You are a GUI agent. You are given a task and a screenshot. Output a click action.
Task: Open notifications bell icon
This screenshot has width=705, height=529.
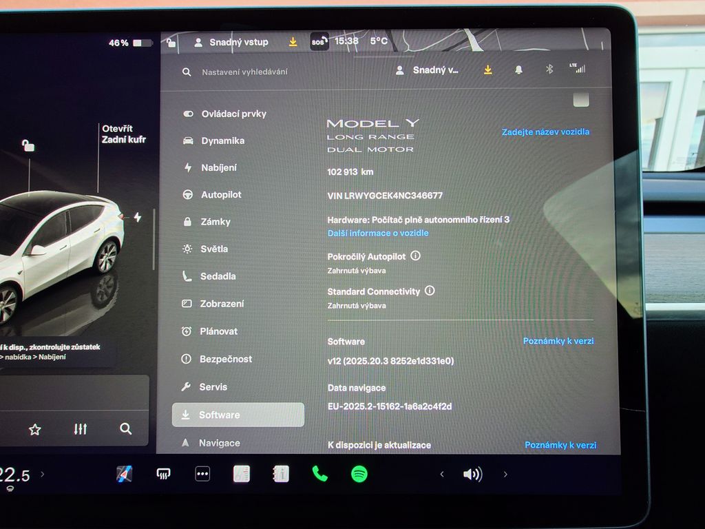[x=518, y=70]
